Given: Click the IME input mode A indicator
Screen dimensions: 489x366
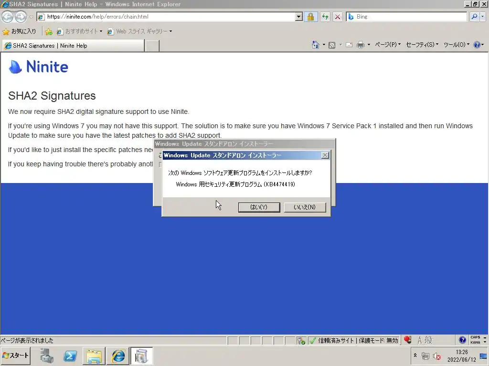Looking at the screenshot, I should point(419,340).
